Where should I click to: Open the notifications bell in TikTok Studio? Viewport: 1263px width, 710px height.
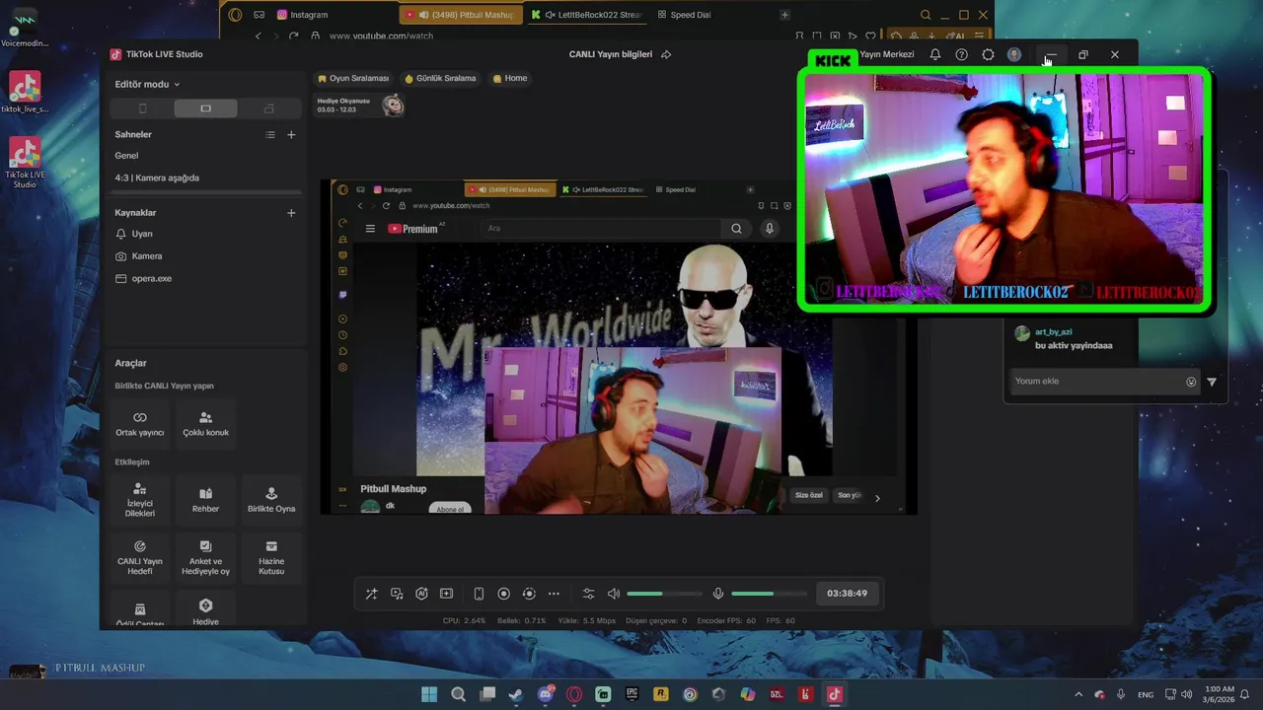tap(935, 54)
